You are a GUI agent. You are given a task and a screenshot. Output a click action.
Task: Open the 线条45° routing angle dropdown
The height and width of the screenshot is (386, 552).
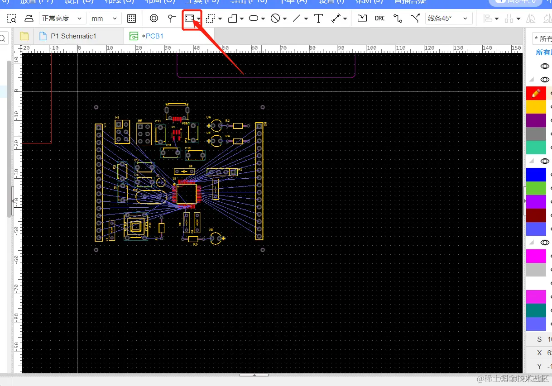point(449,19)
